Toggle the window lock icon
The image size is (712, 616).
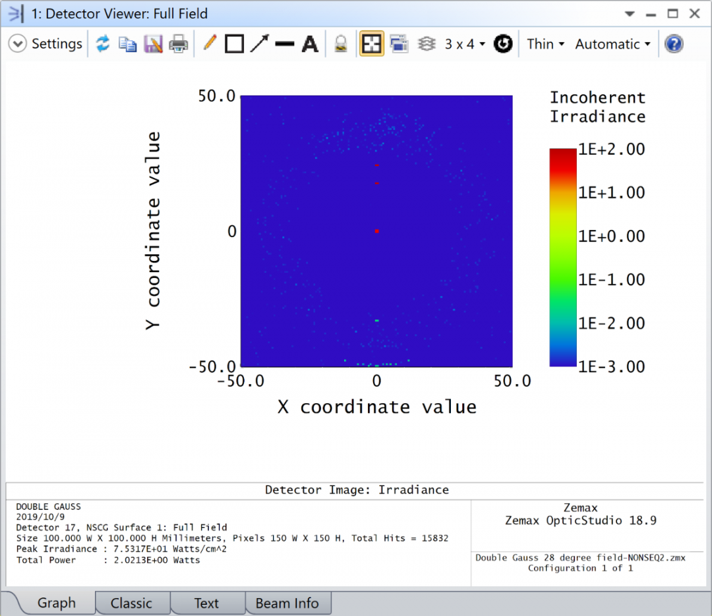[341, 44]
